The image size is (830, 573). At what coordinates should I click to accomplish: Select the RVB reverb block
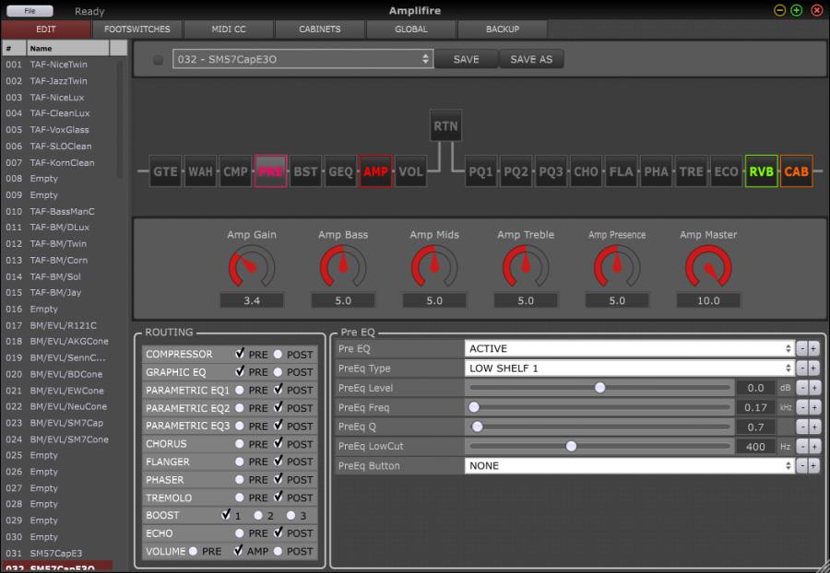[x=761, y=171]
